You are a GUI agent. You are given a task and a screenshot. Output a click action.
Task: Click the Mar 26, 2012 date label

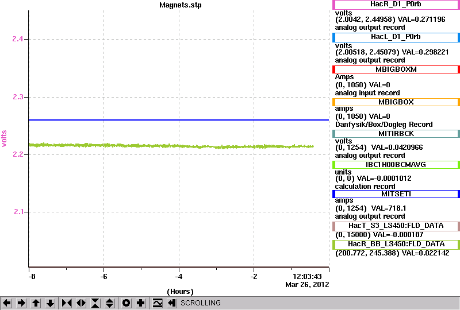click(307, 285)
